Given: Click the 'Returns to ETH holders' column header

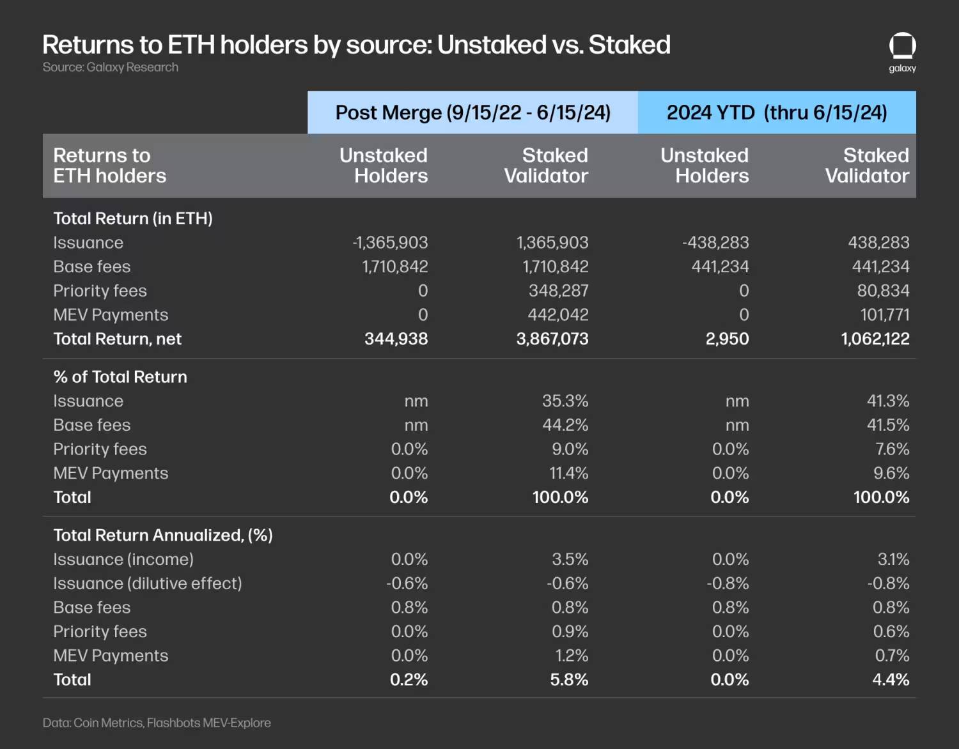Looking at the screenshot, I should point(109,166).
